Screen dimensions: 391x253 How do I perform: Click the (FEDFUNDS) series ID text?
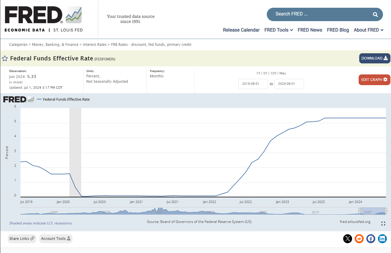(x=105, y=59)
